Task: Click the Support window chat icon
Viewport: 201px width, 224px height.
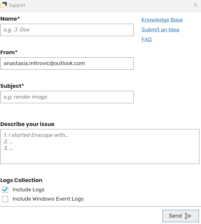Action: pyautogui.click(x=4, y=5)
